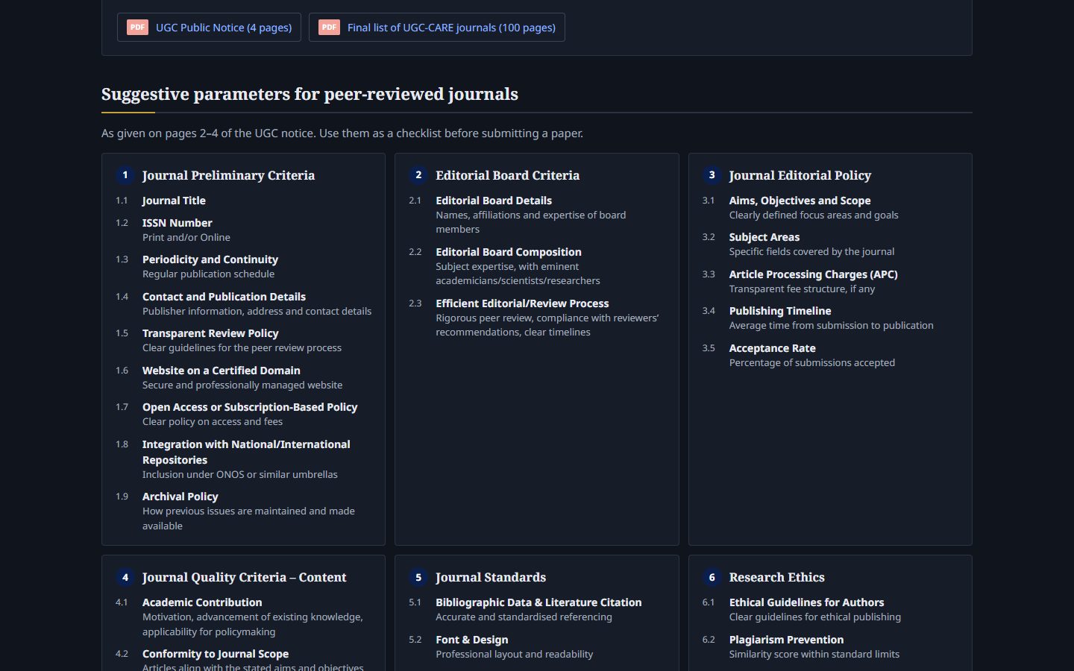The height and width of the screenshot is (671, 1074).
Task: Click 'Article Processing Charges (APC)' item
Action: (x=814, y=274)
